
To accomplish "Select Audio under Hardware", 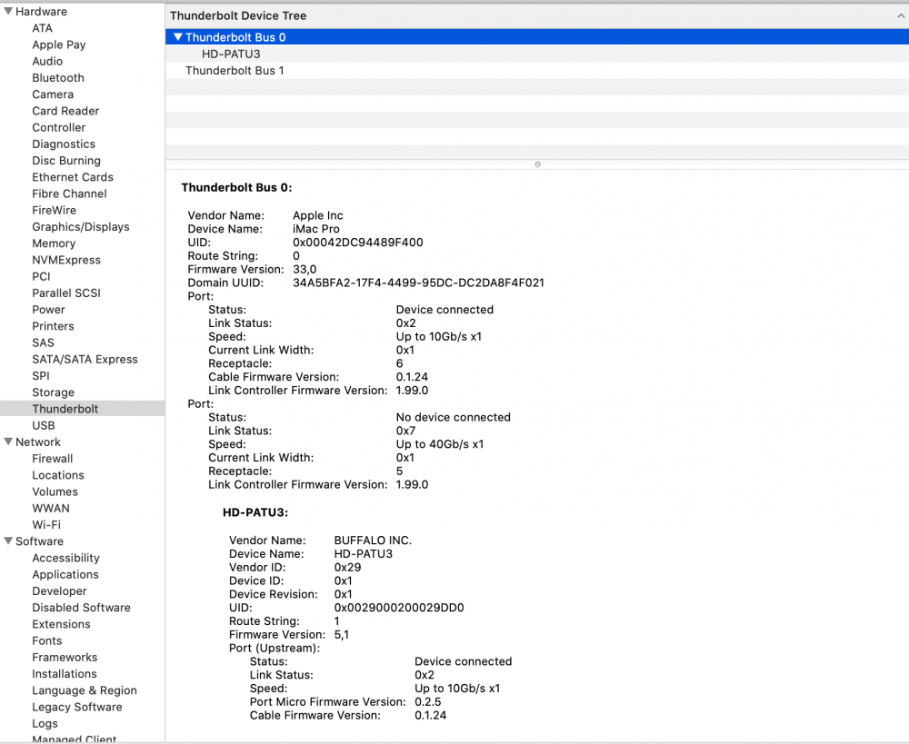I will click(x=47, y=61).
